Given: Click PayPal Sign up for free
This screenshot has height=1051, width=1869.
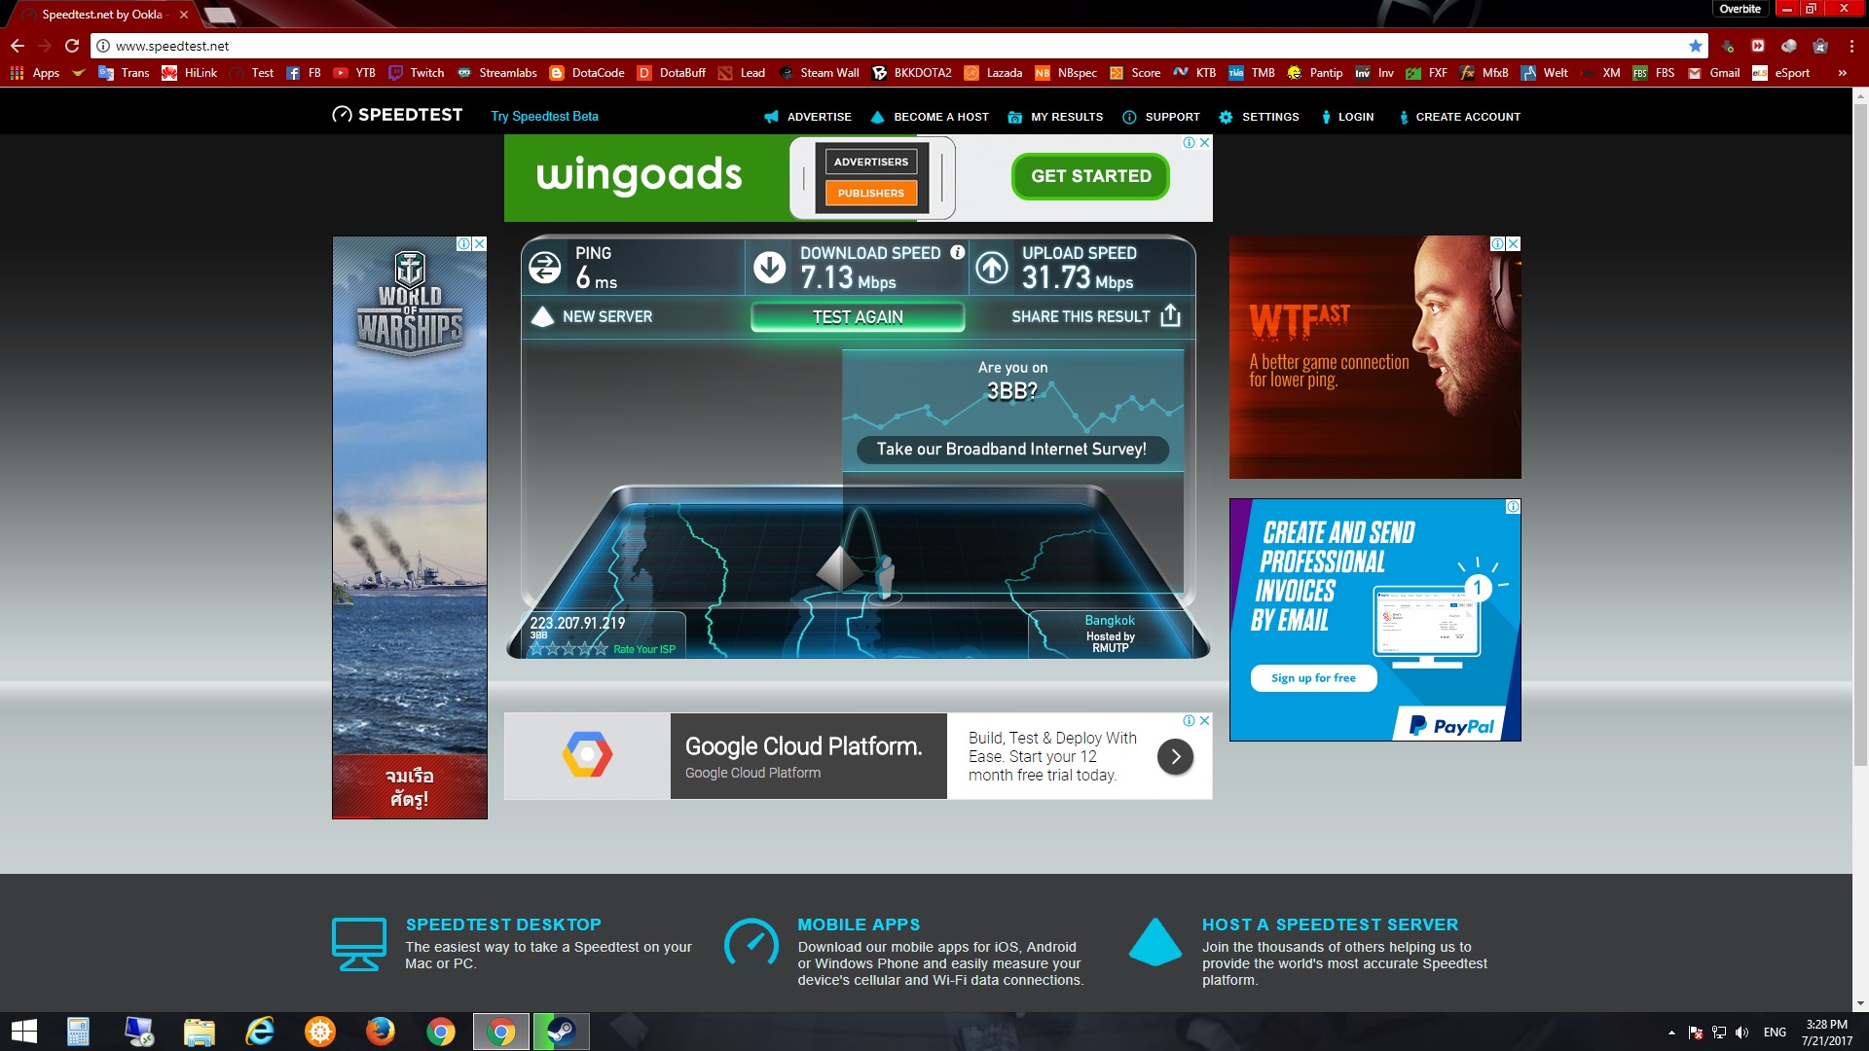Looking at the screenshot, I should click(x=1313, y=678).
